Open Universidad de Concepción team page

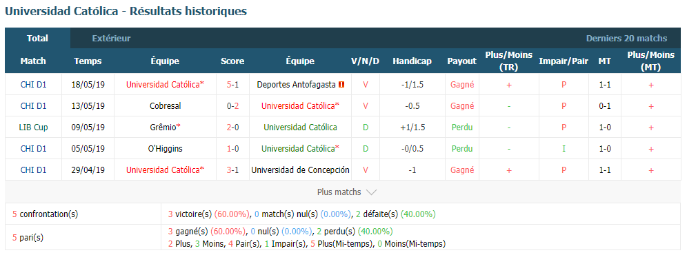click(x=300, y=170)
